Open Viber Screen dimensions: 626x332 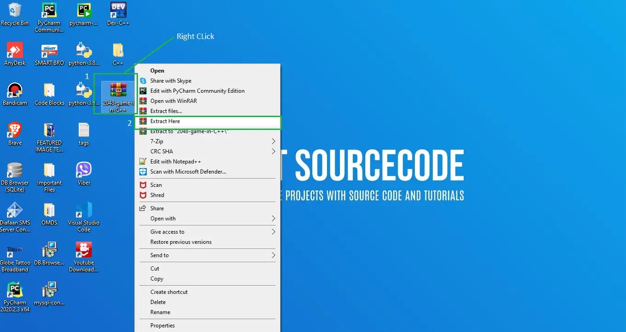(83, 171)
